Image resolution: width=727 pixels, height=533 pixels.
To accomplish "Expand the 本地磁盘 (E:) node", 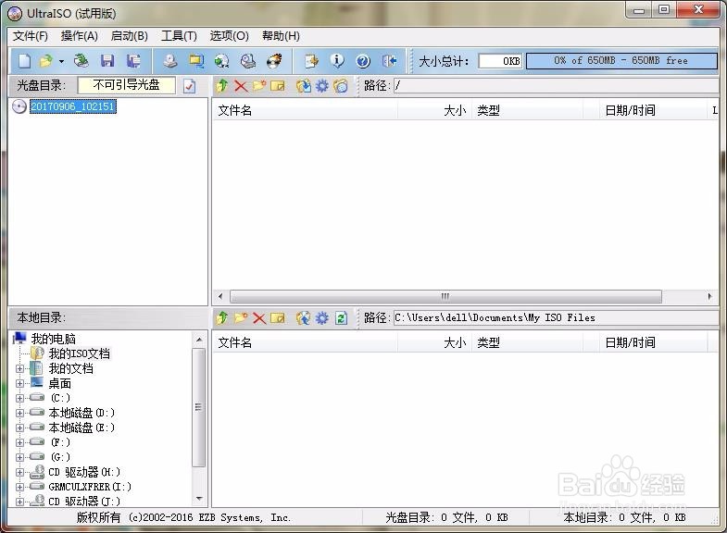I will (x=20, y=428).
